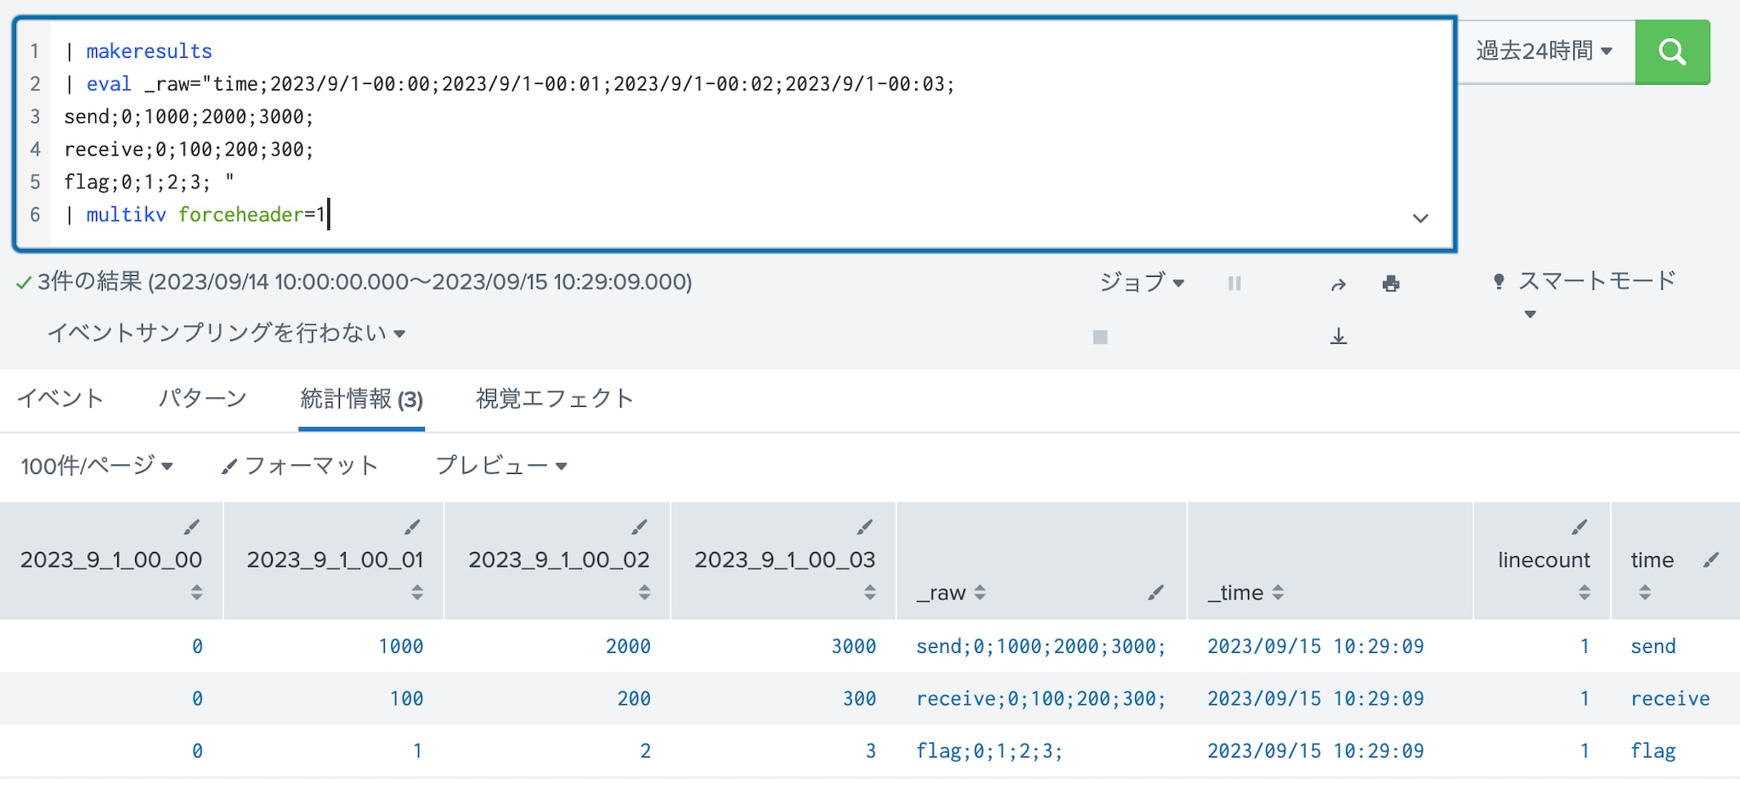Edit format of the 2023_9_1_00_00 column
This screenshot has width=1740, height=788.
tap(192, 527)
